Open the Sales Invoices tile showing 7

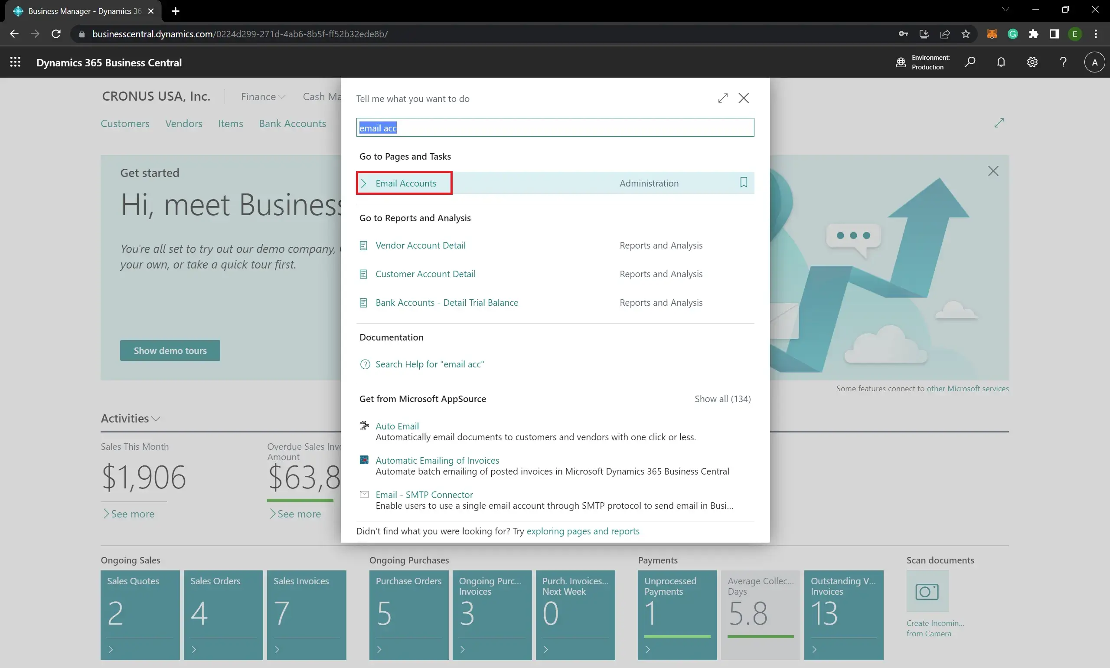pyautogui.click(x=307, y=615)
